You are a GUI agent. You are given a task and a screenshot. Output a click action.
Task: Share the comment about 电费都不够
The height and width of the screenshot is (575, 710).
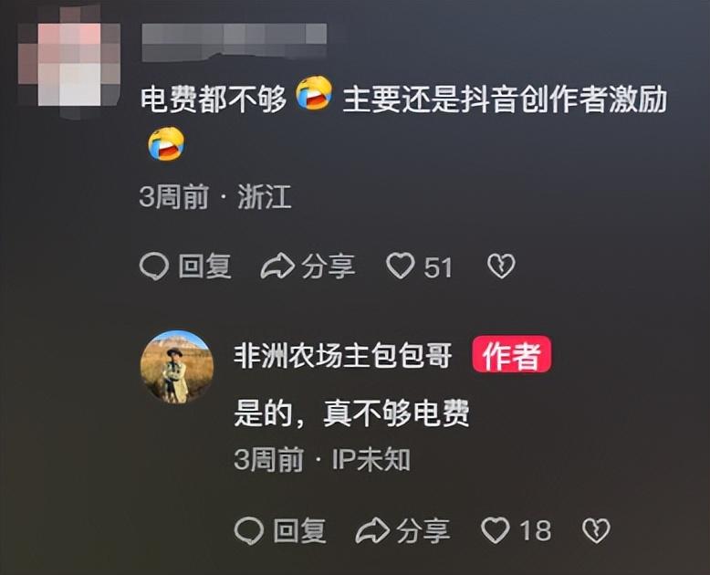tap(308, 267)
